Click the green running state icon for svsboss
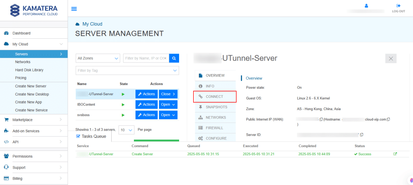413x185 pixels. [123, 115]
